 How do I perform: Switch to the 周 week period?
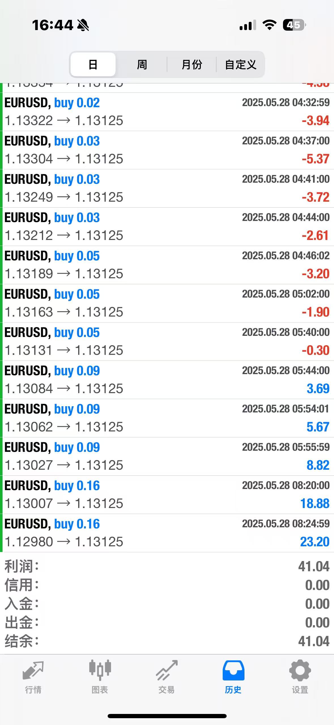(x=142, y=64)
